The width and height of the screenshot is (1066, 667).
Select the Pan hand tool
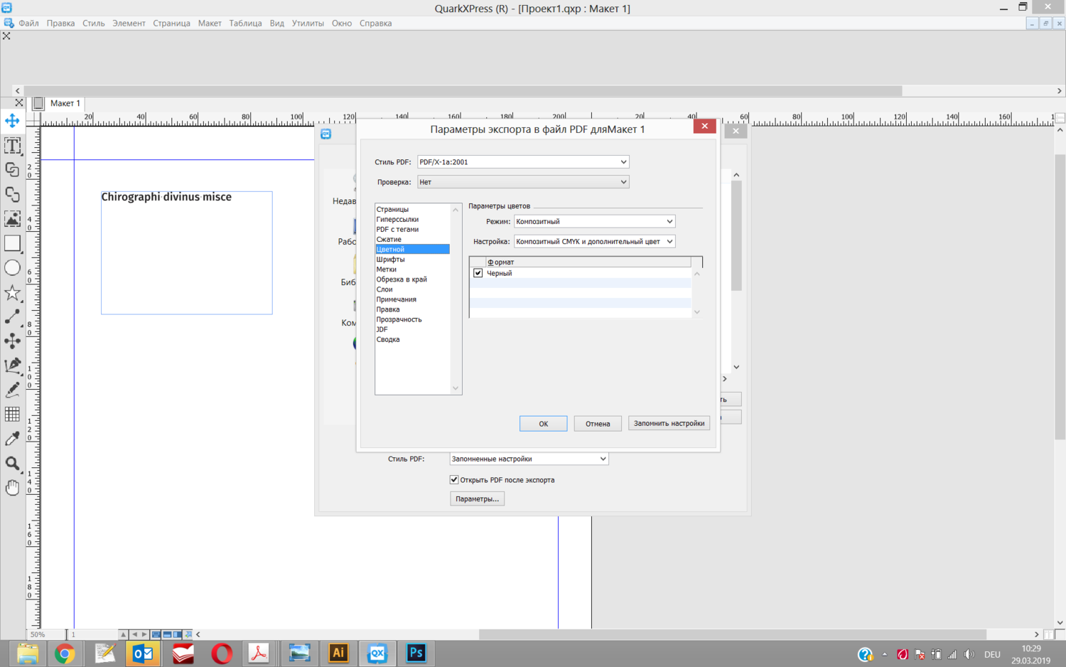12,488
